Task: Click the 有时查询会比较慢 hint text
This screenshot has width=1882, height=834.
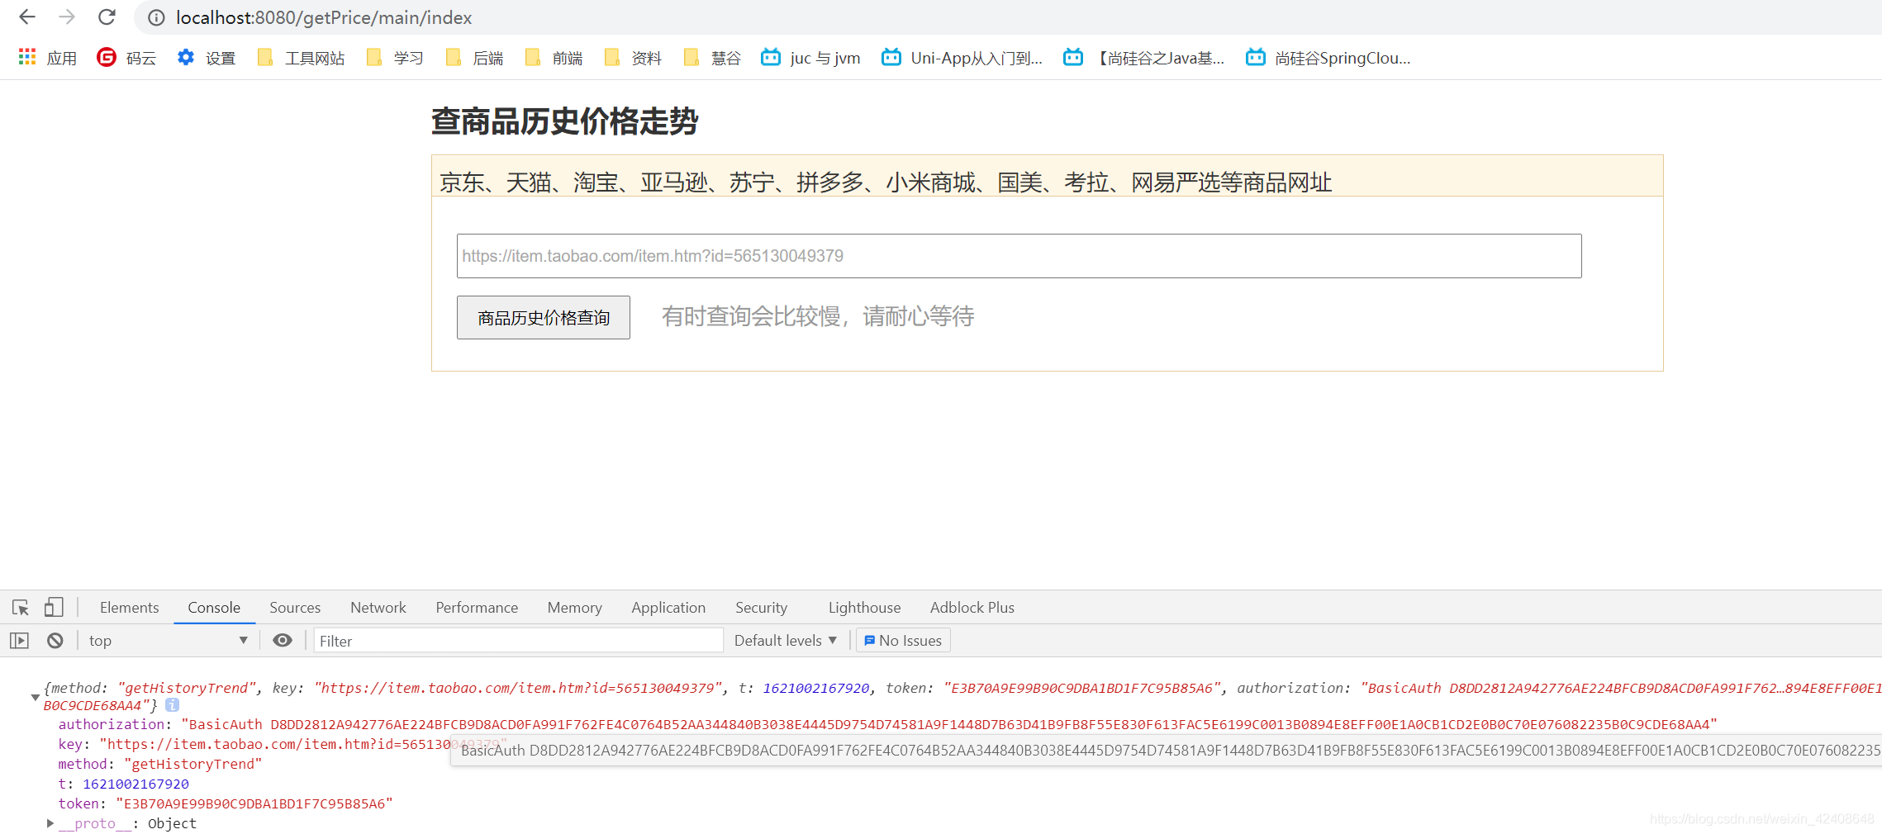Action: pos(818,316)
